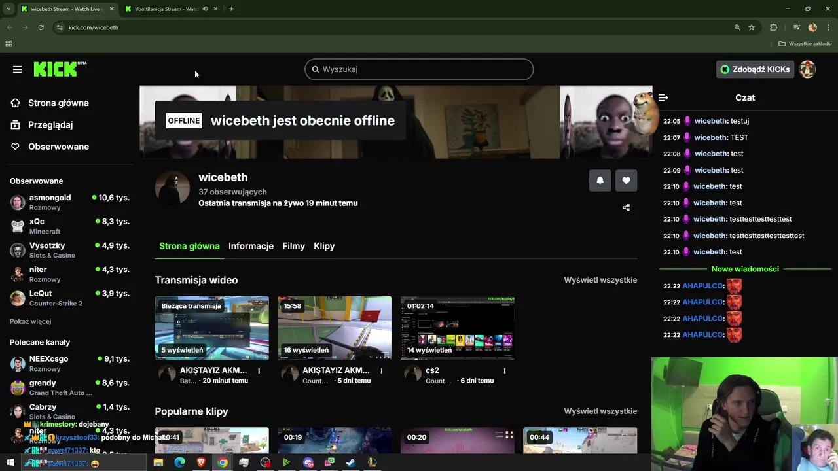Viewport: 838px width, 471px height.
Task: Click AHAPULCO username in first 22:22 message
Action: pos(702,286)
